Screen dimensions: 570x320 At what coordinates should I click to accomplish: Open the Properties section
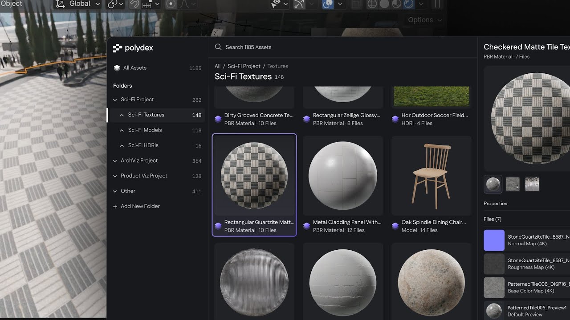[495, 204]
